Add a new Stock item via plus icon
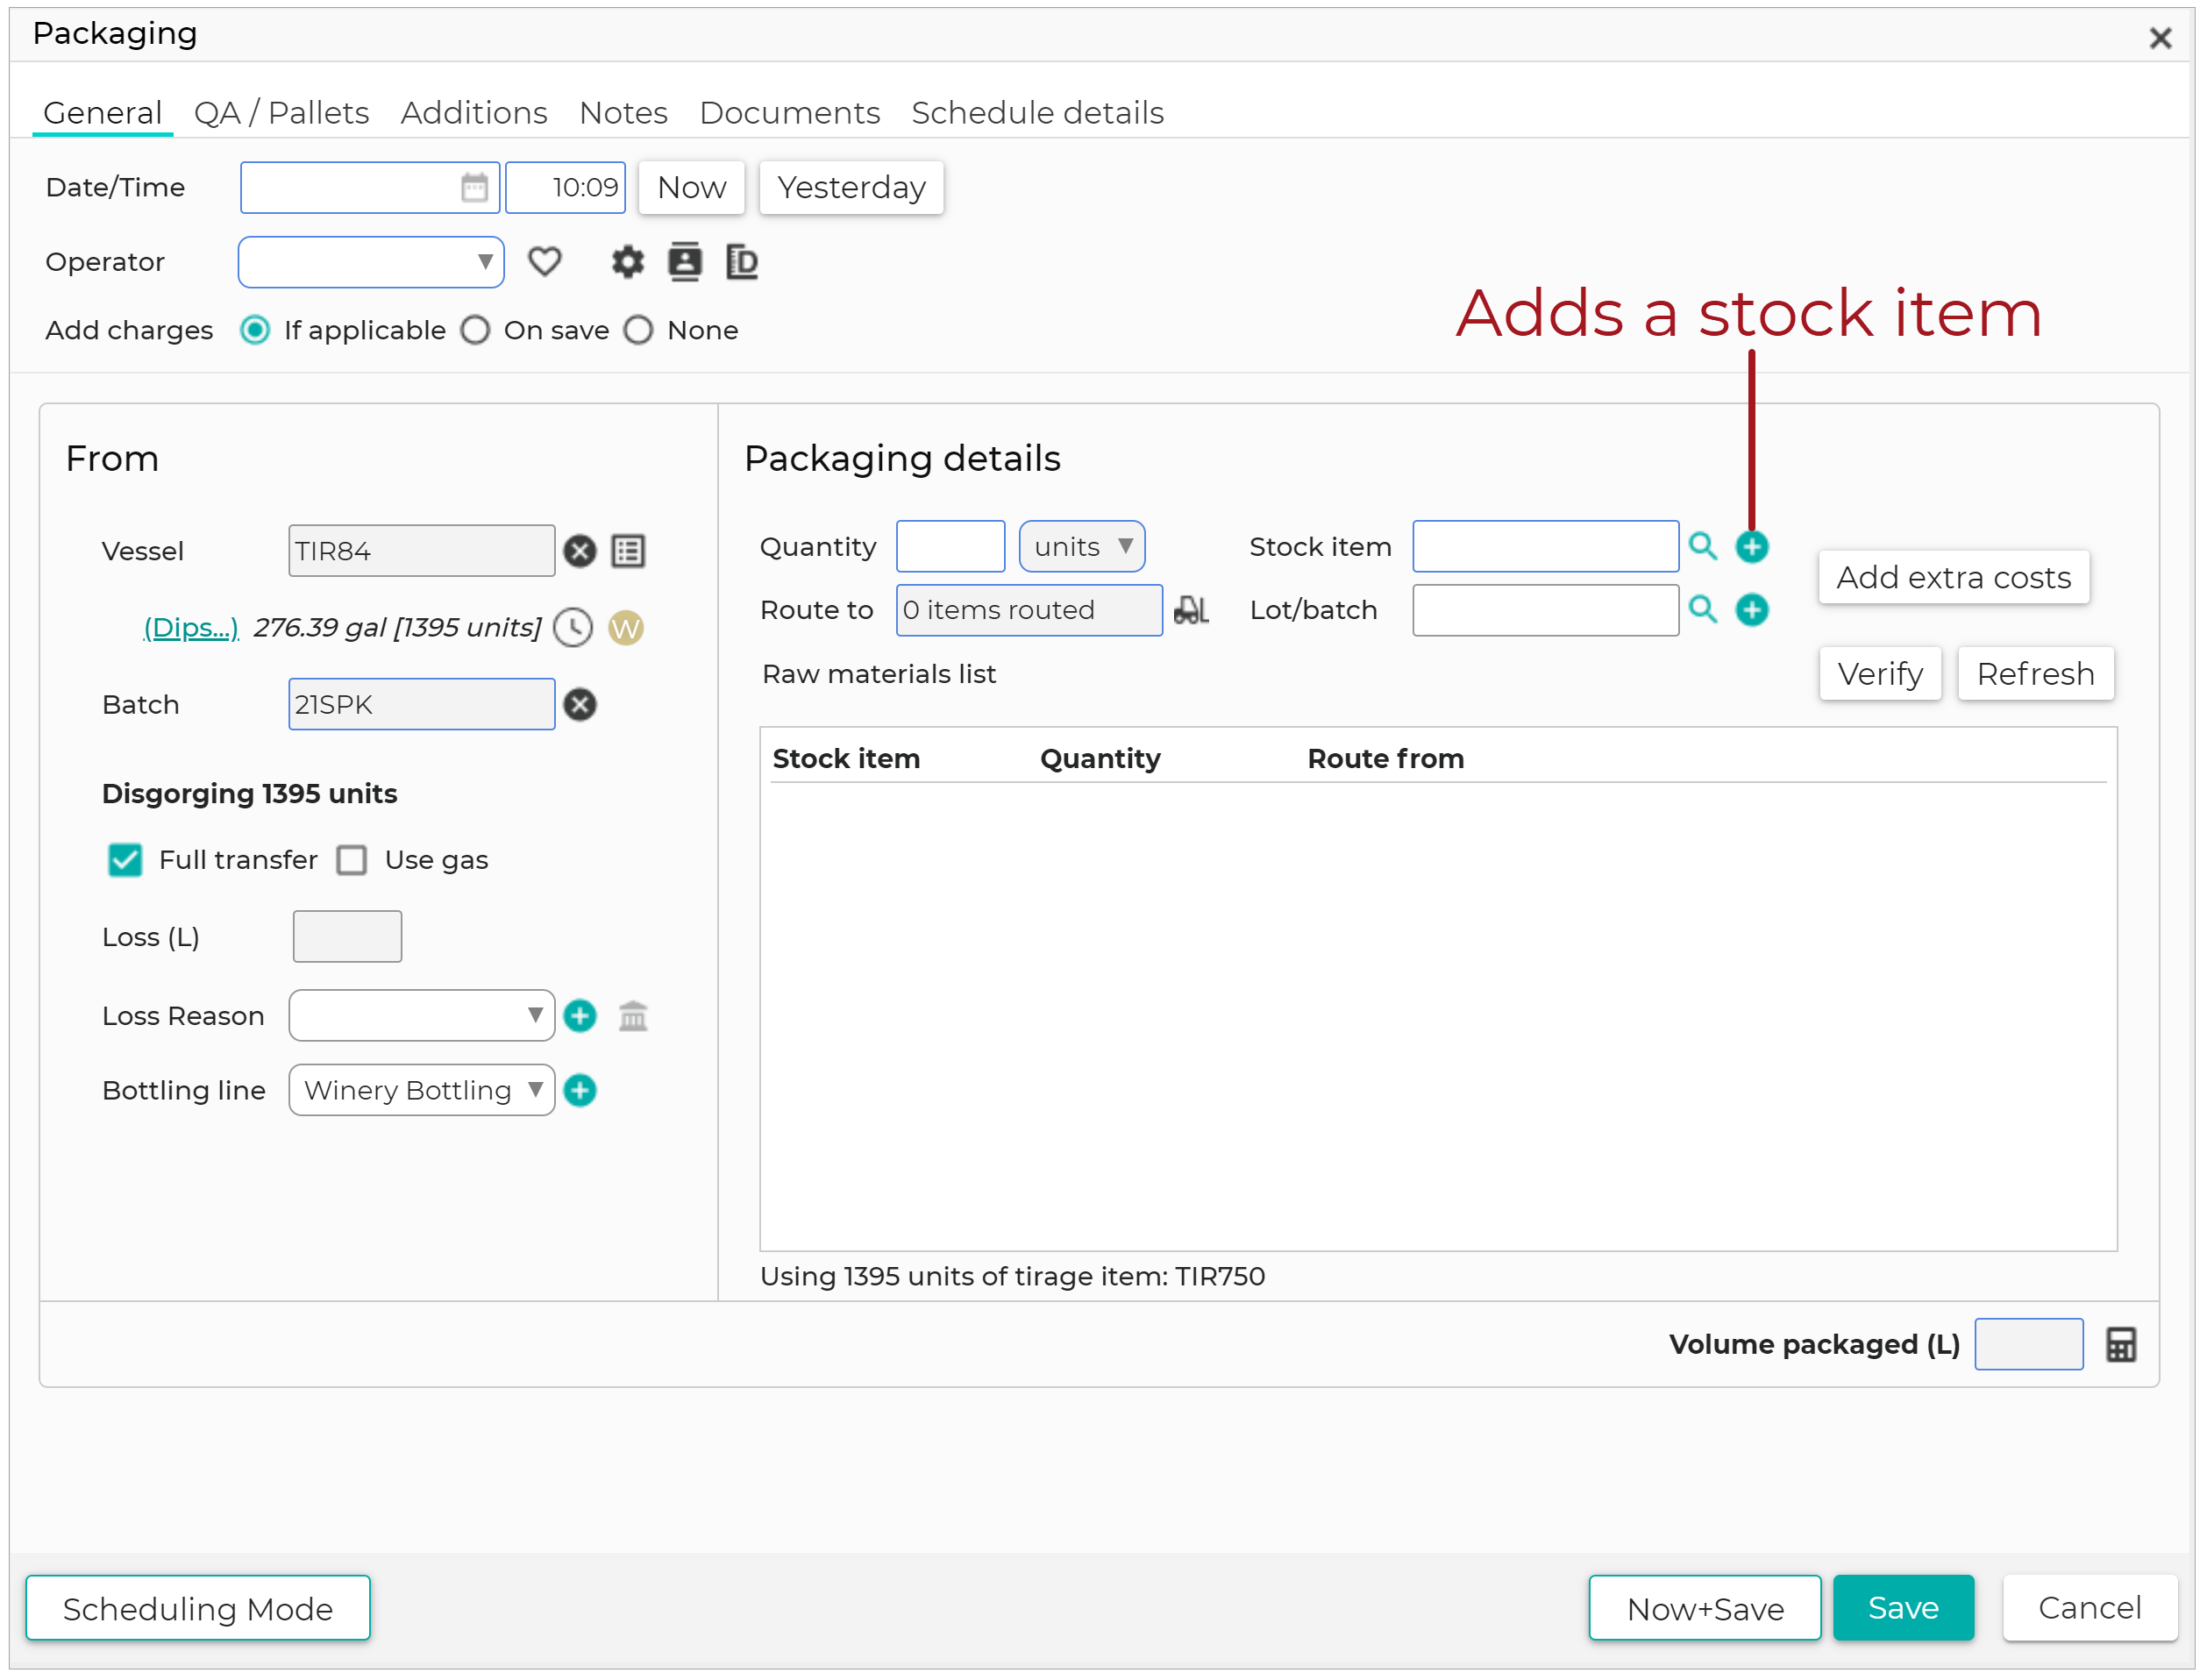This screenshot has width=2207, height=1680. [1752, 547]
